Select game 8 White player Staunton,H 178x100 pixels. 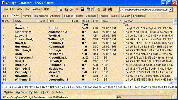(23, 50)
